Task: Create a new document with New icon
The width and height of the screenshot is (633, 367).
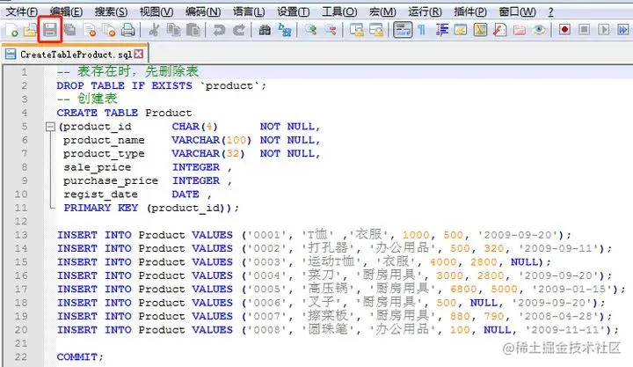Action: click(11, 30)
